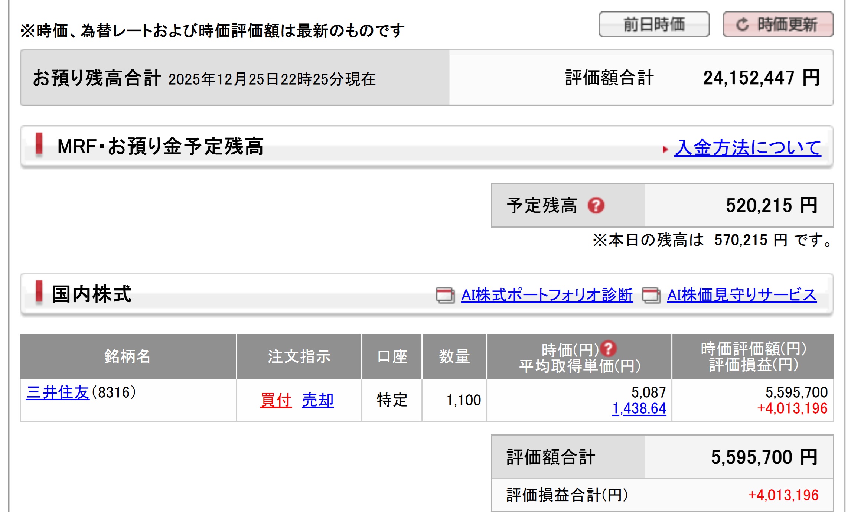Click the help icon beside 時価(円) header

click(x=609, y=349)
